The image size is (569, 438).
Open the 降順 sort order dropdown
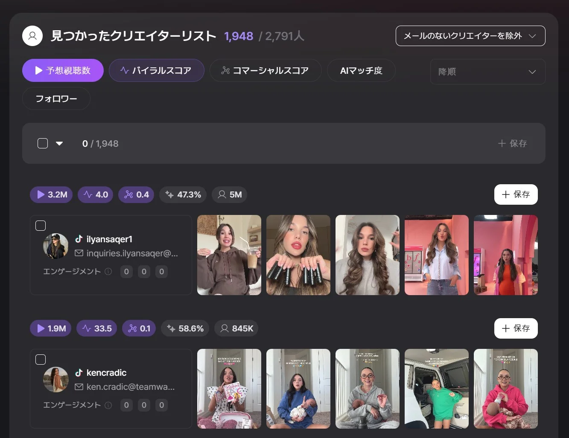487,72
